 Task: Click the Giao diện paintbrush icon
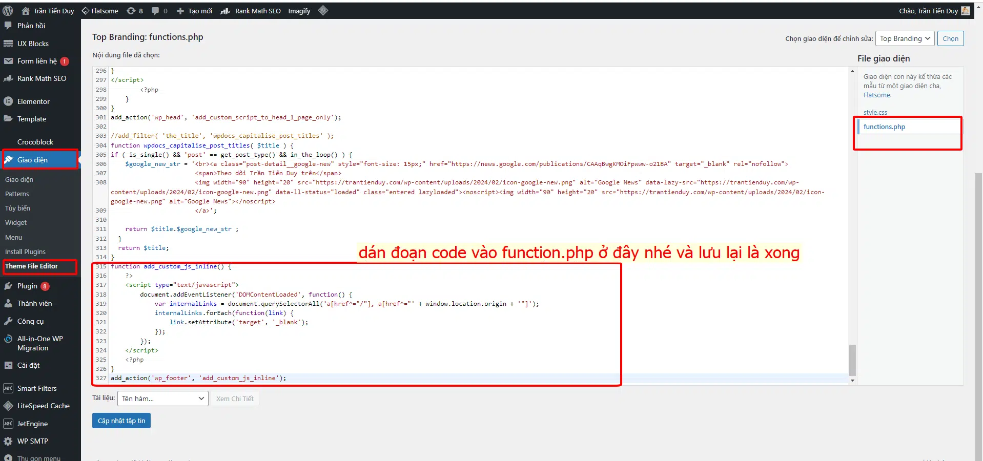click(x=8, y=160)
